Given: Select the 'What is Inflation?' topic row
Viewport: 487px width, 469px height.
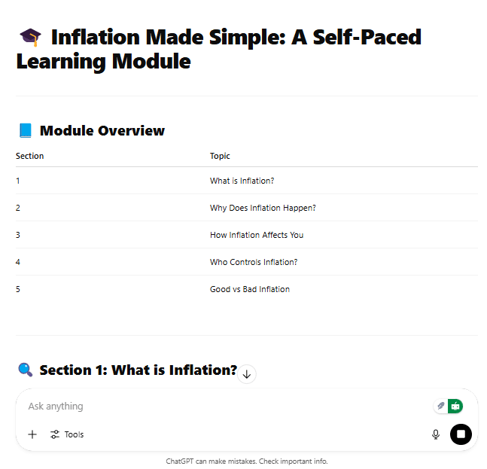Looking at the screenshot, I should 247,181.
